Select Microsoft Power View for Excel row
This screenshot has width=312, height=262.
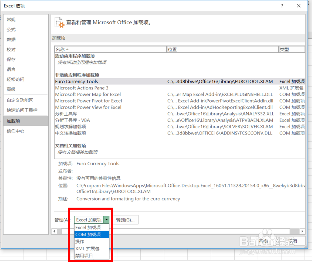[180, 107]
